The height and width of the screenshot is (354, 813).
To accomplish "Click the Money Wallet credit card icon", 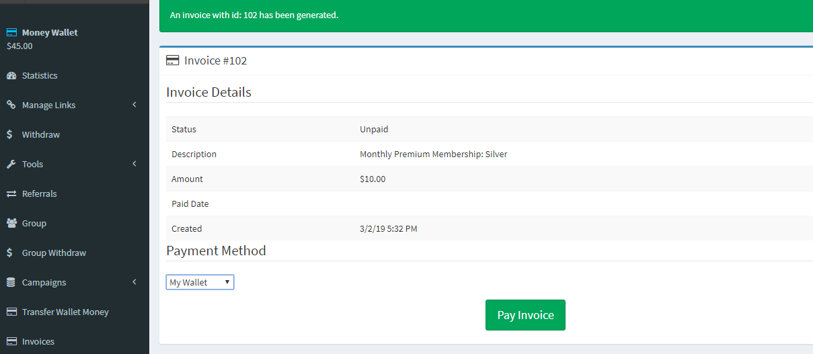I will click(x=11, y=32).
